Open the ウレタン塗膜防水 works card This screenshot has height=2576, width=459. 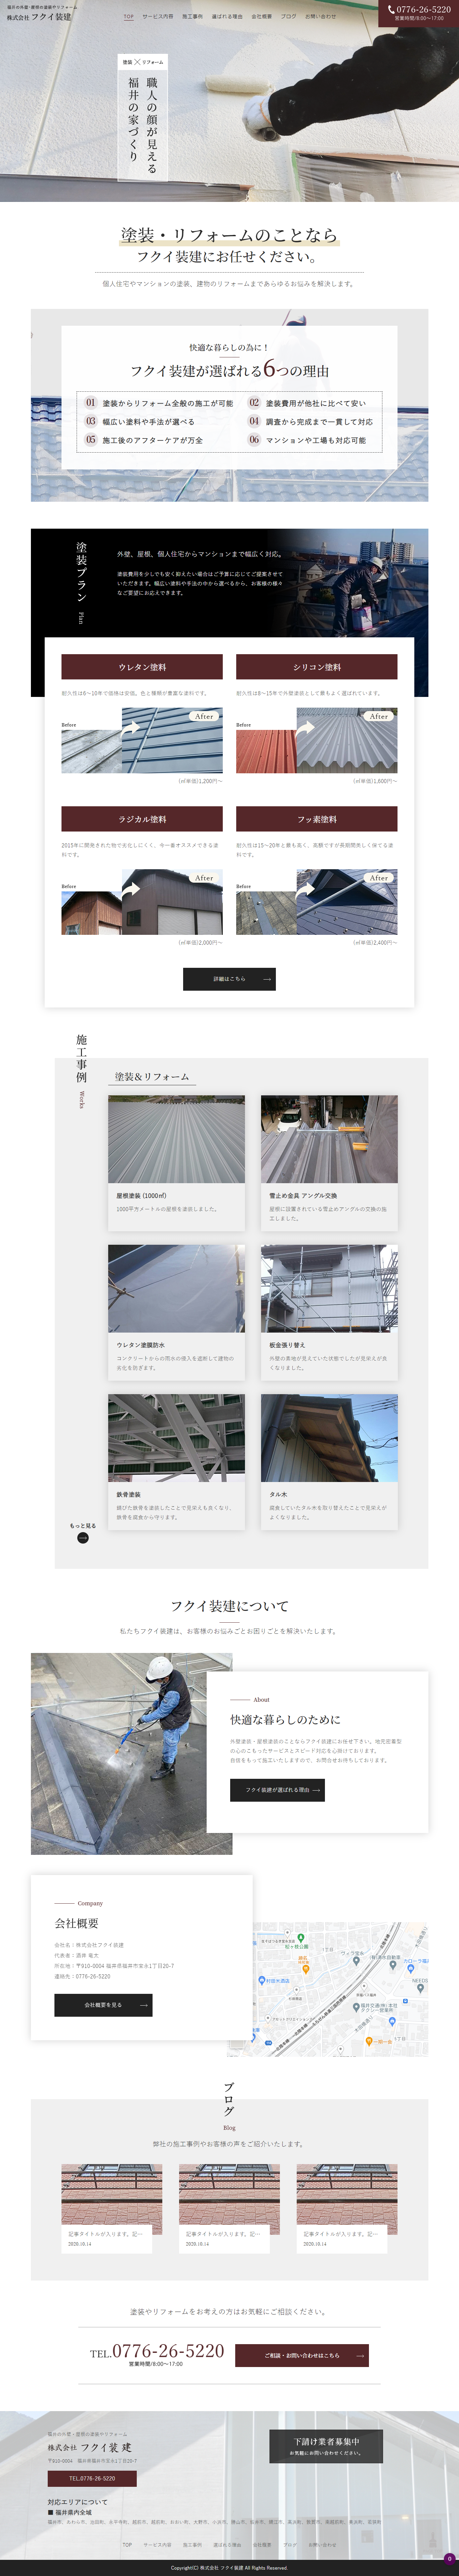tap(177, 1312)
